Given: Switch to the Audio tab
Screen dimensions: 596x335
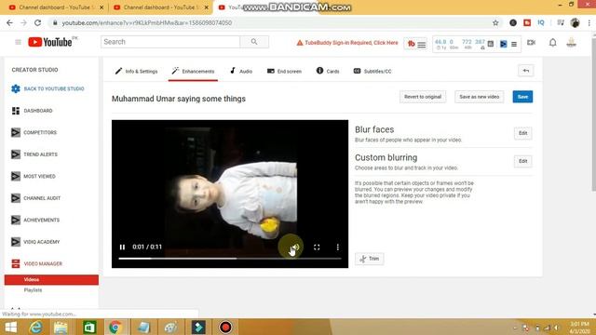Looking at the screenshot, I should pos(241,71).
